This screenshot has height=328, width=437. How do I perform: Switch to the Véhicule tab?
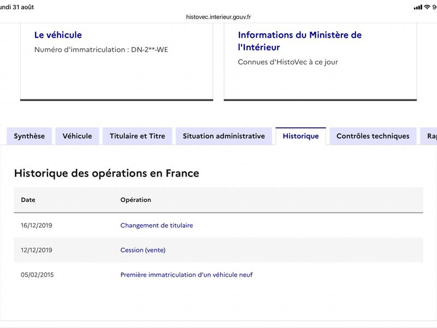point(77,136)
